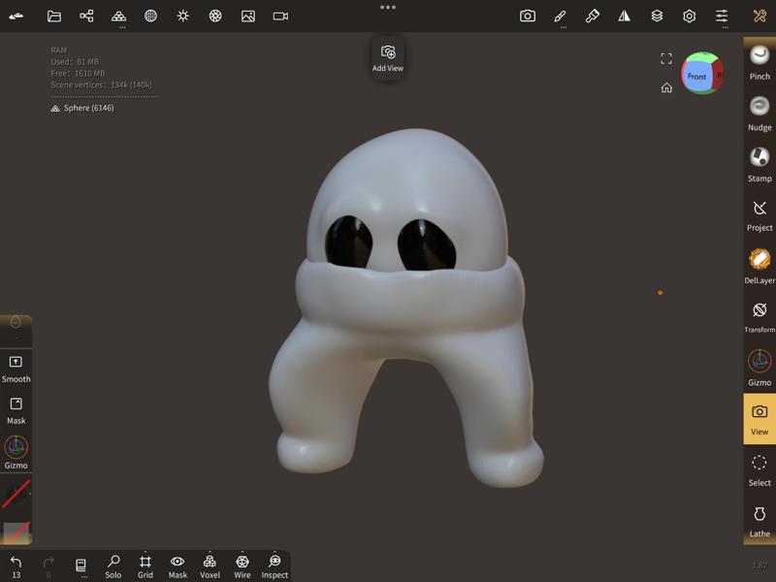Switch to the Transform tool
Image resolution: width=776 pixels, height=582 pixels.
coord(760,315)
